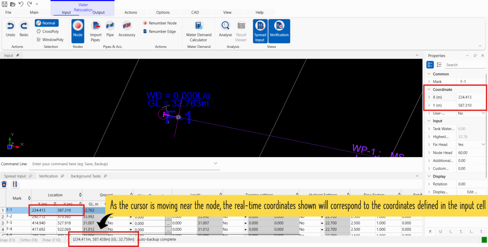Choose WindowPoly selection mode
This screenshot has width=488, height=247.
50,40
